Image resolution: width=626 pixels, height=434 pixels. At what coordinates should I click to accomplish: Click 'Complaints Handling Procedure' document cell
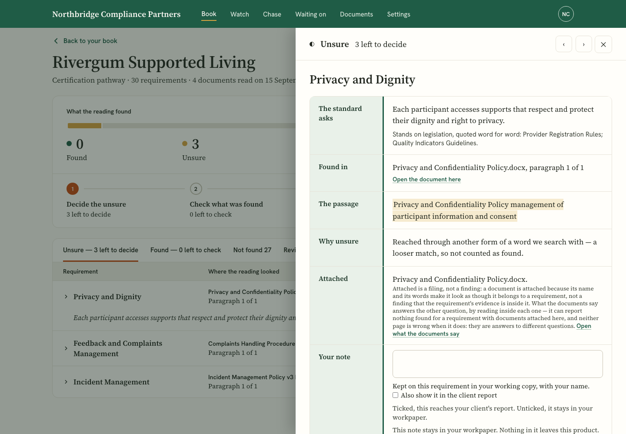(252, 344)
